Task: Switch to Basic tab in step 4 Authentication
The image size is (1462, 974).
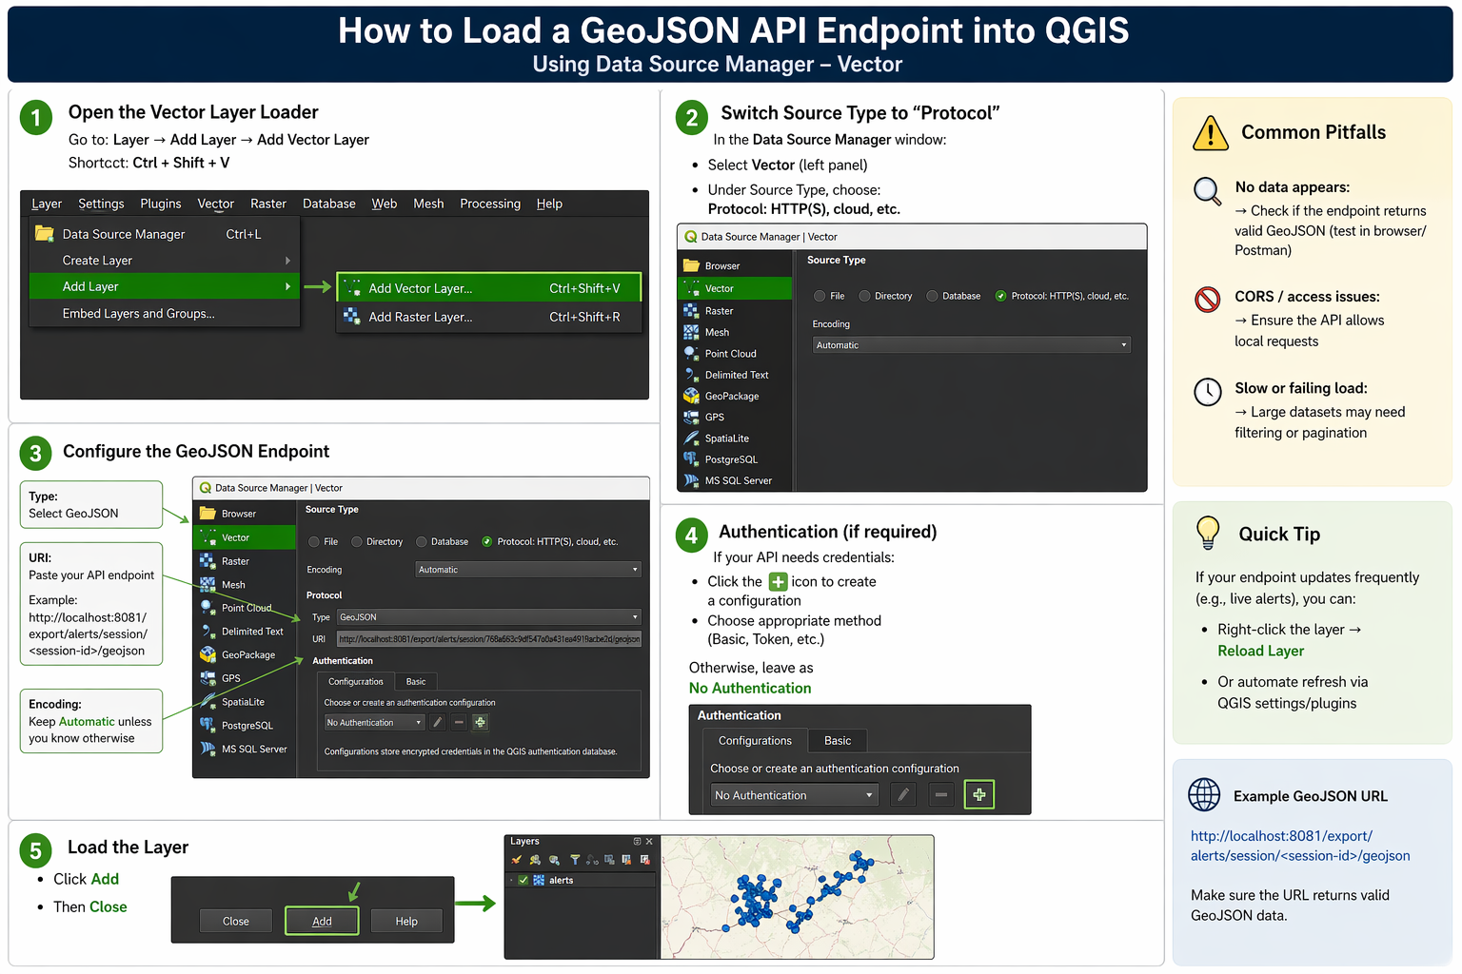Action: pos(838,740)
